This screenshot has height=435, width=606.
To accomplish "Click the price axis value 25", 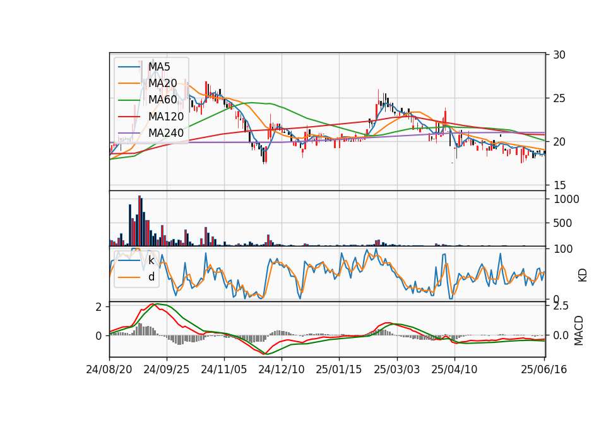I will (x=559, y=98).
